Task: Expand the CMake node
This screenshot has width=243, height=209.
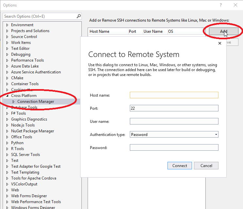Action: 7,78
